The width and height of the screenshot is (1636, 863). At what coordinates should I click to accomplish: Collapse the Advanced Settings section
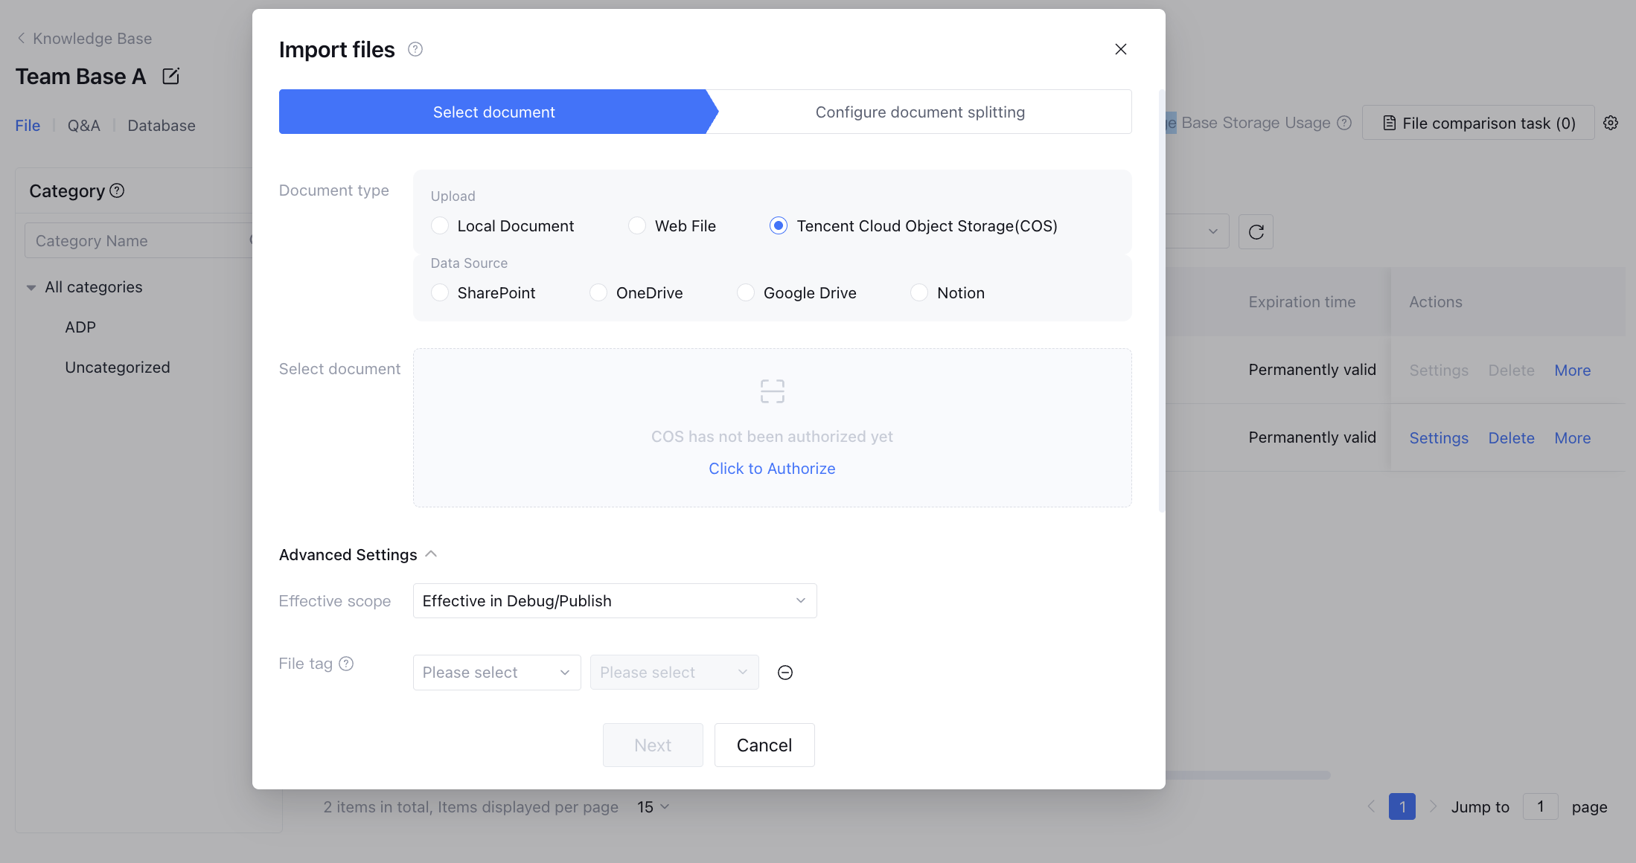(430, 554)
